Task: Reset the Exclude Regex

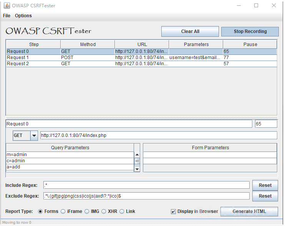Action: (x=265, y=196)
